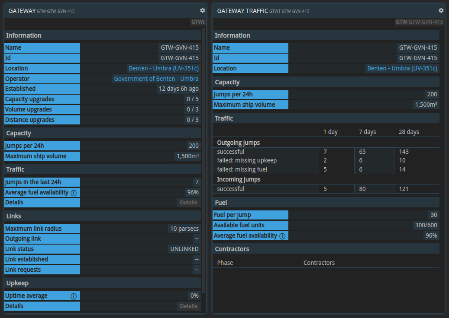Click failed: missing fuel row label
The width and height of the screenshot is (449, 318).
point(242,169)
